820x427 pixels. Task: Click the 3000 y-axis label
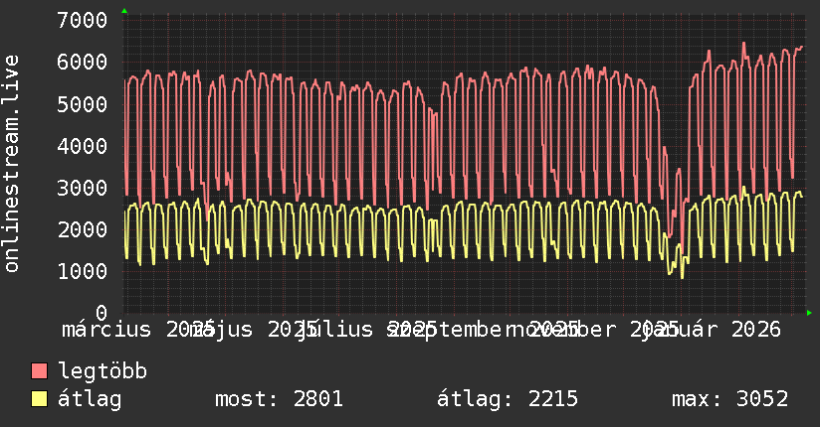pyautogui.click(x=83, y=188)
